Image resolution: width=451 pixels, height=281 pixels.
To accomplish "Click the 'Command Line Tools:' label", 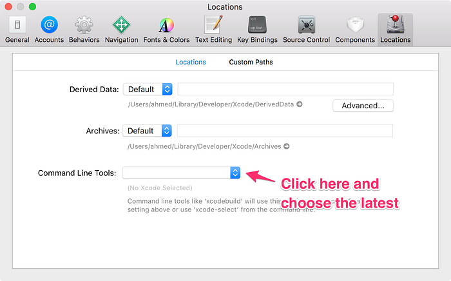I will pos(77,173).
